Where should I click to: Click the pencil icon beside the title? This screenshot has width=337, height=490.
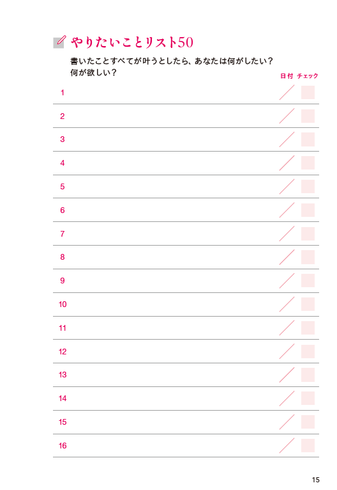(59, 42)
